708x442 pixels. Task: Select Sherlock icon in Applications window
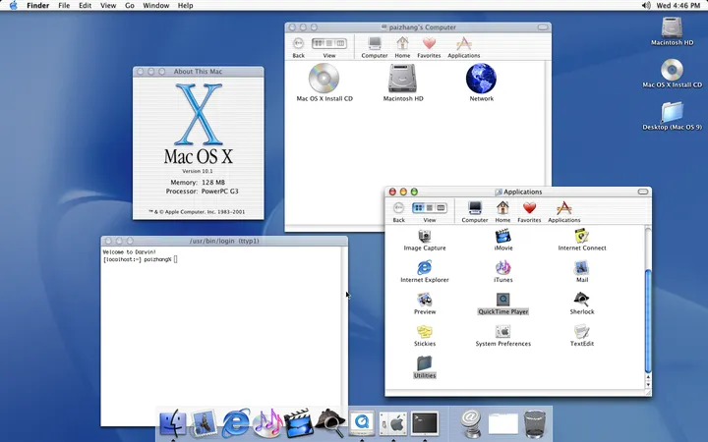coord(581,300)
